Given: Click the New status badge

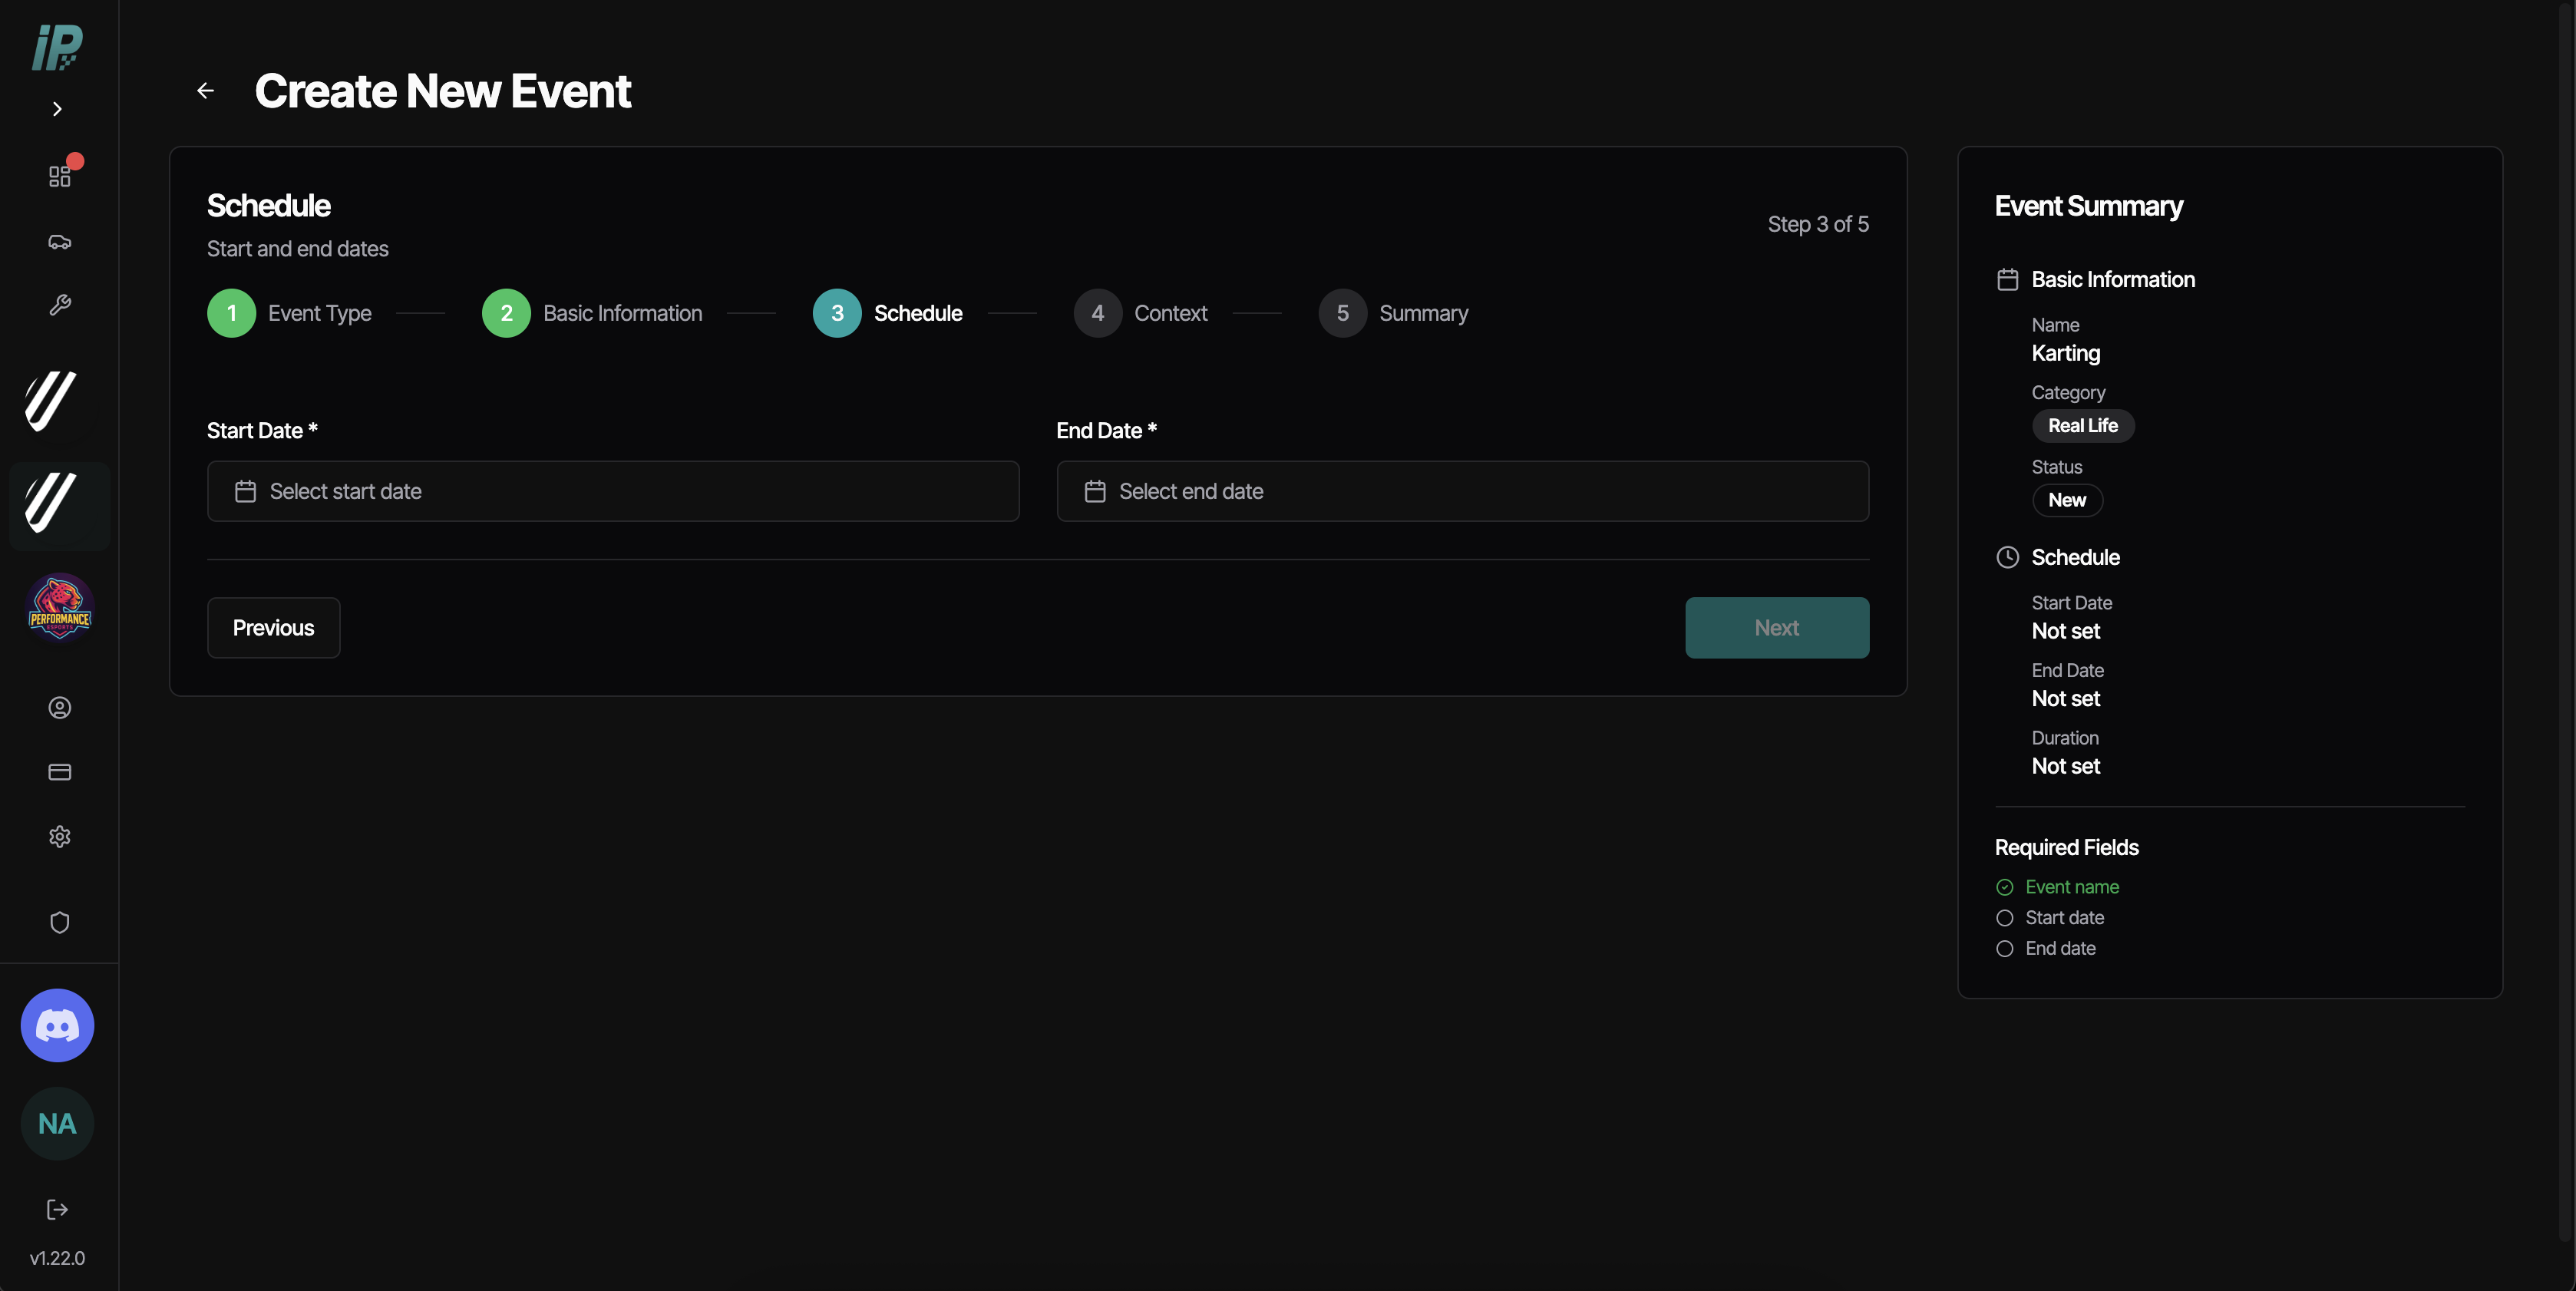Looking at the screenshot, I should click(2066, 500).
